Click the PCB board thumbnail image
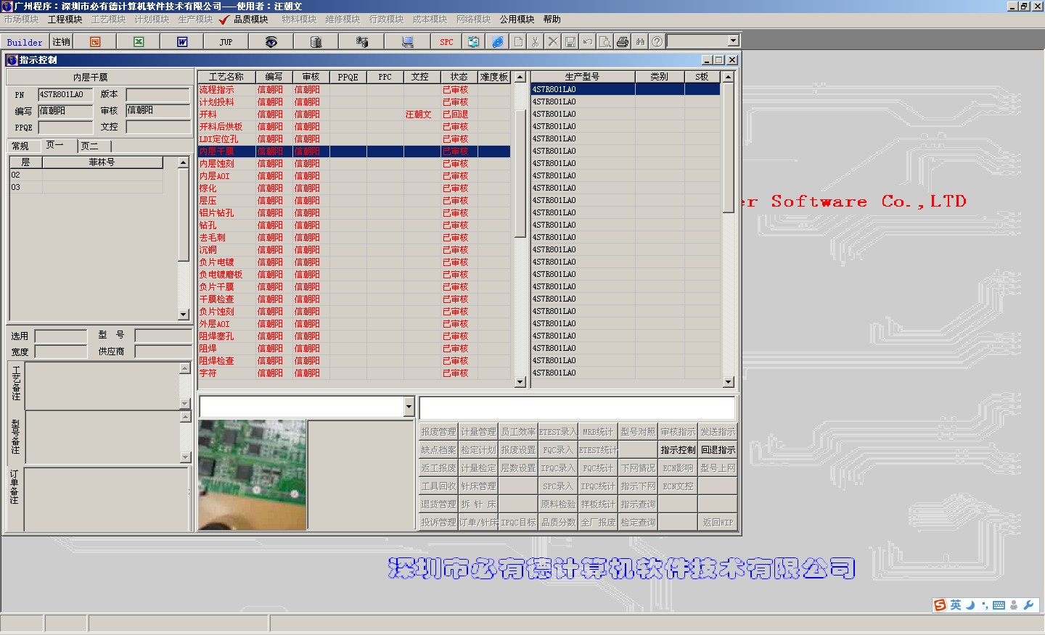 pyautogui.click(x=252, y=475)
